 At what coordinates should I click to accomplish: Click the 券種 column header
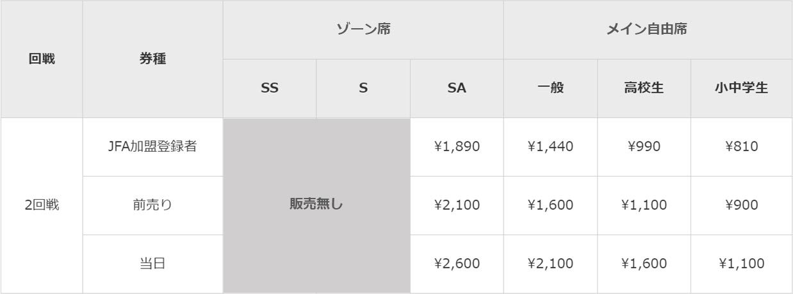pyautogui.click(x=153, y=59)
